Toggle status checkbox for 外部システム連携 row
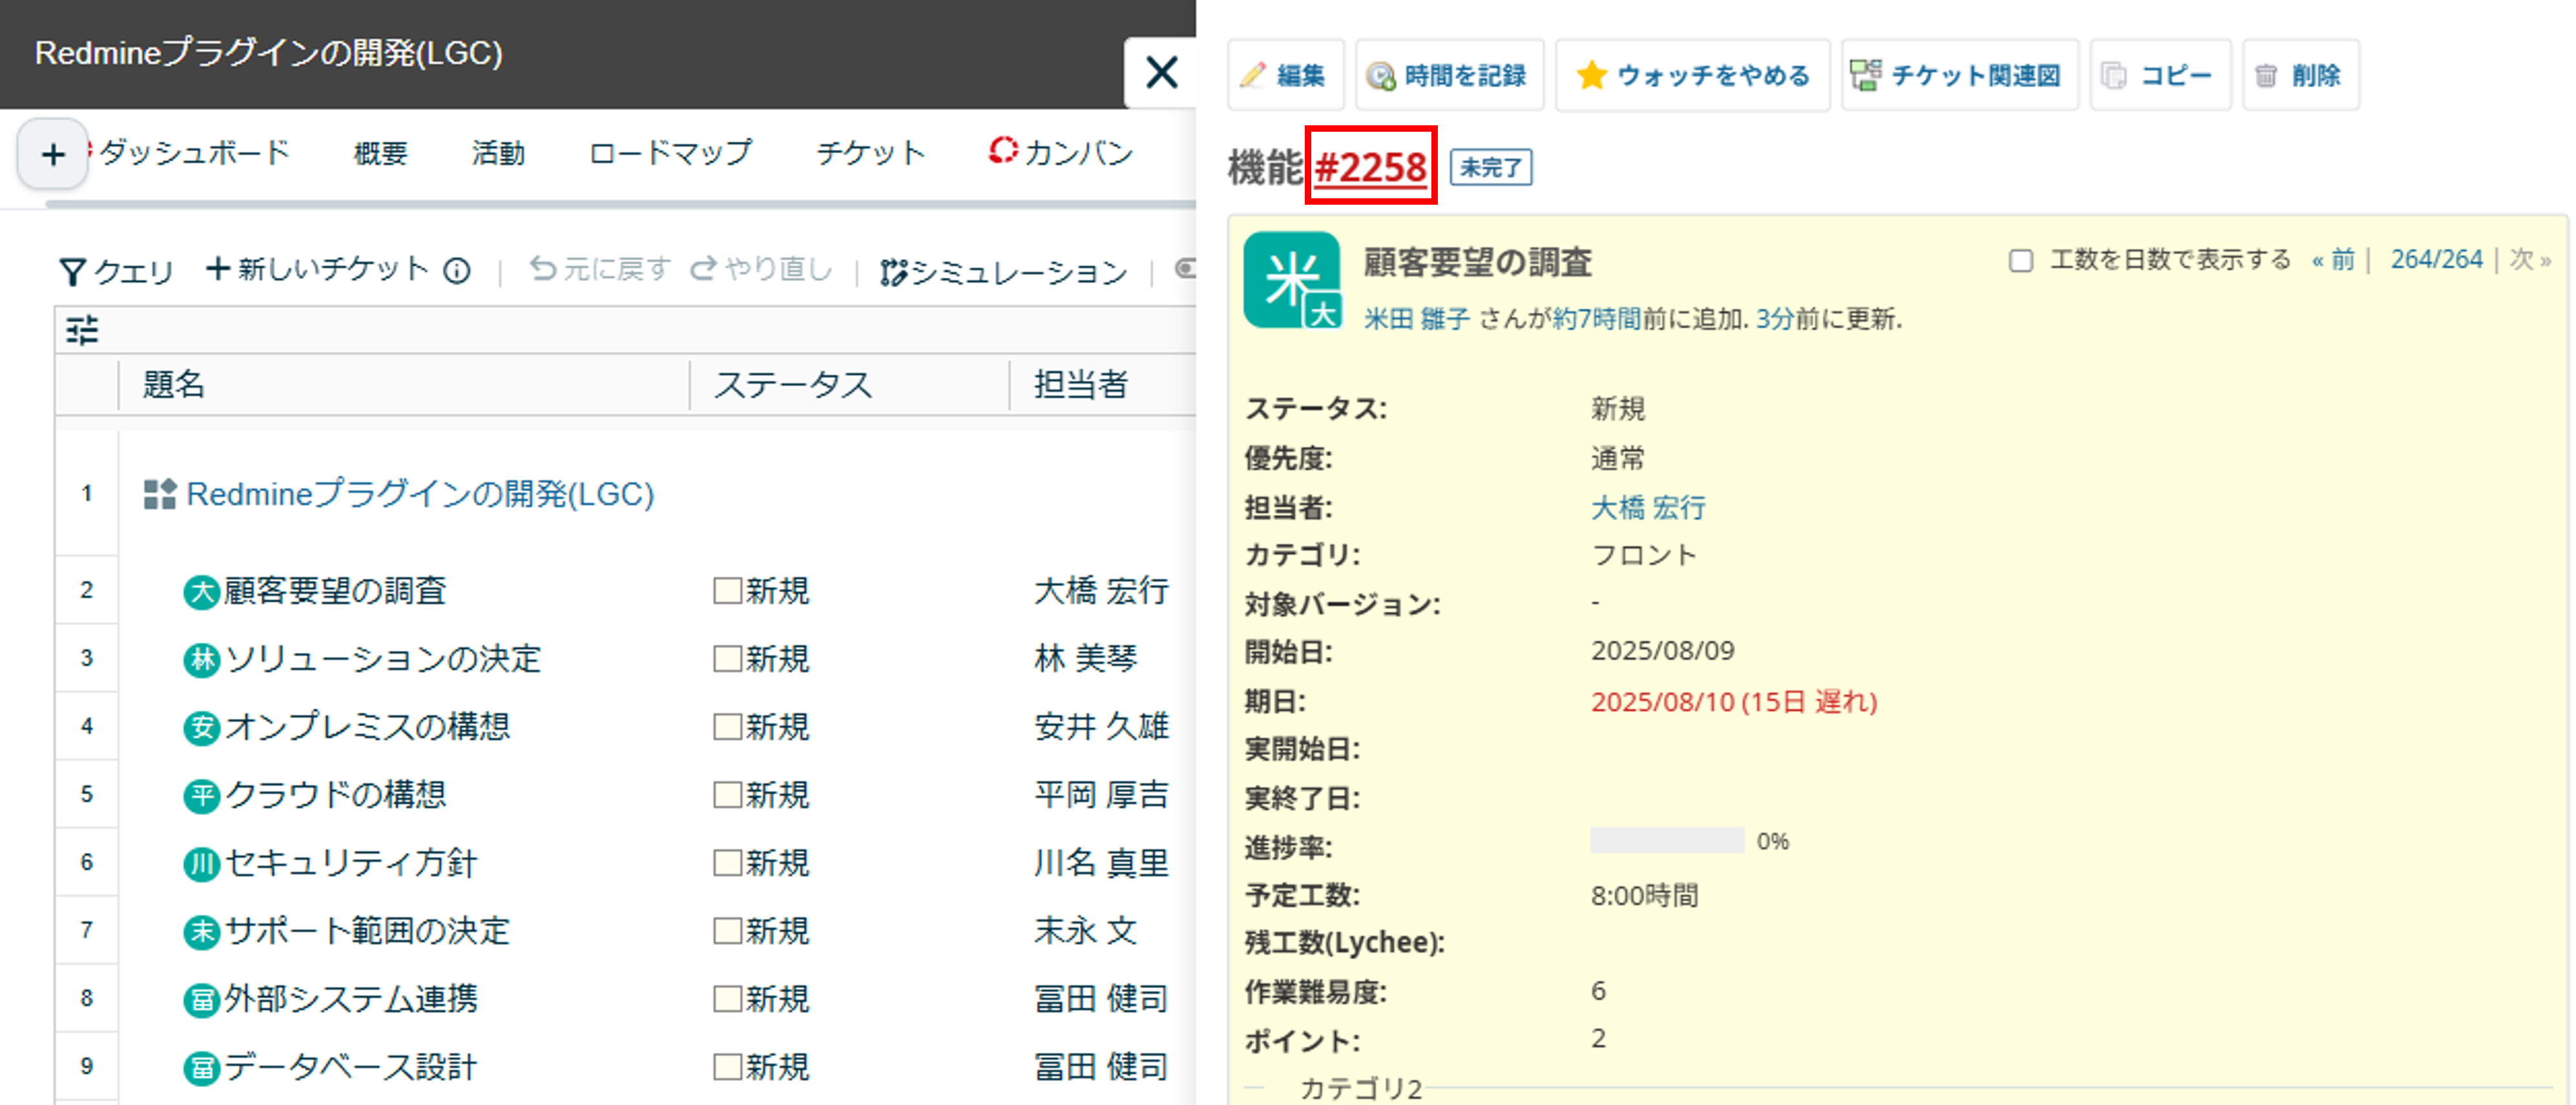 [727, 999]
